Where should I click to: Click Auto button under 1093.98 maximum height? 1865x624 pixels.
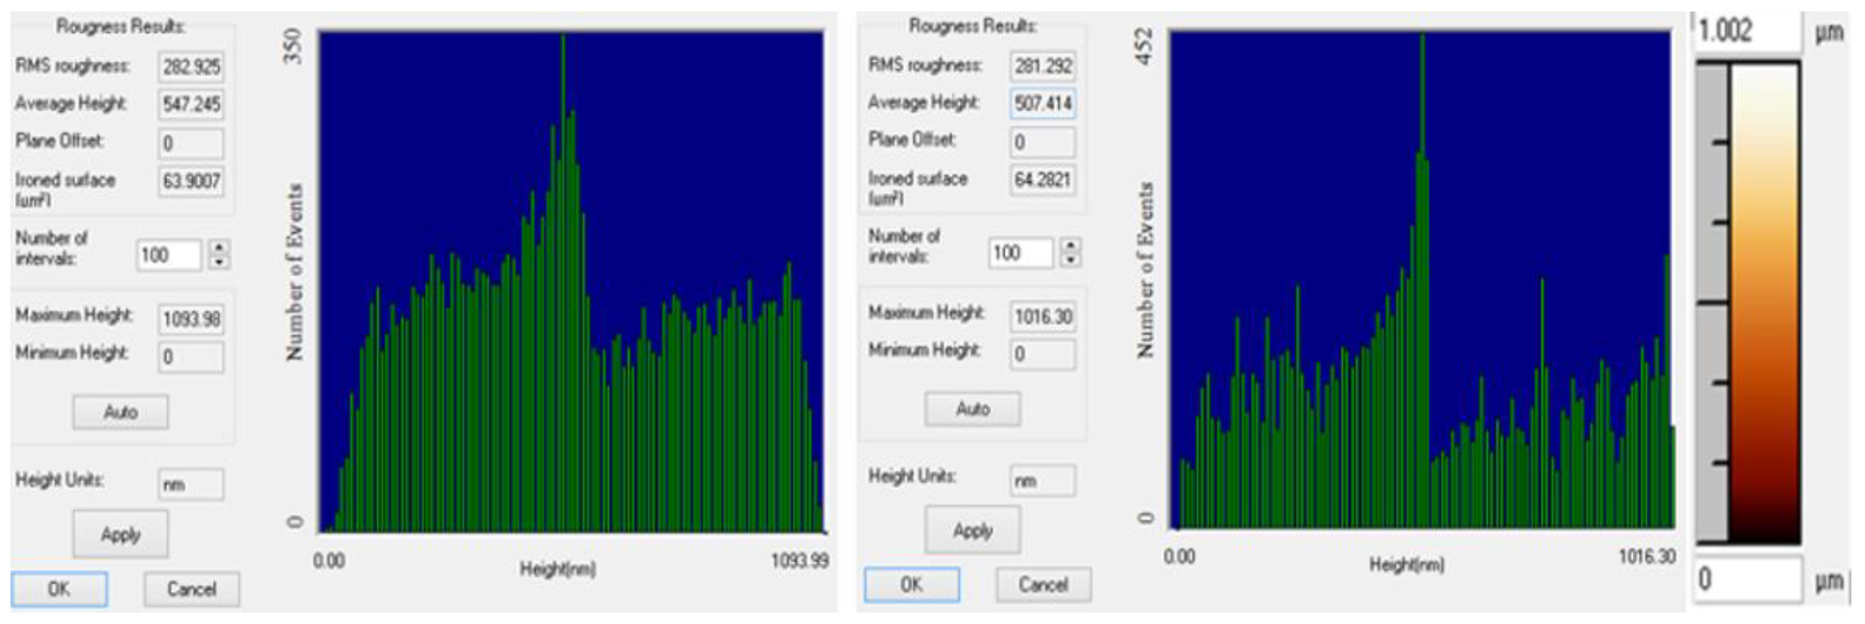[120, 412]
